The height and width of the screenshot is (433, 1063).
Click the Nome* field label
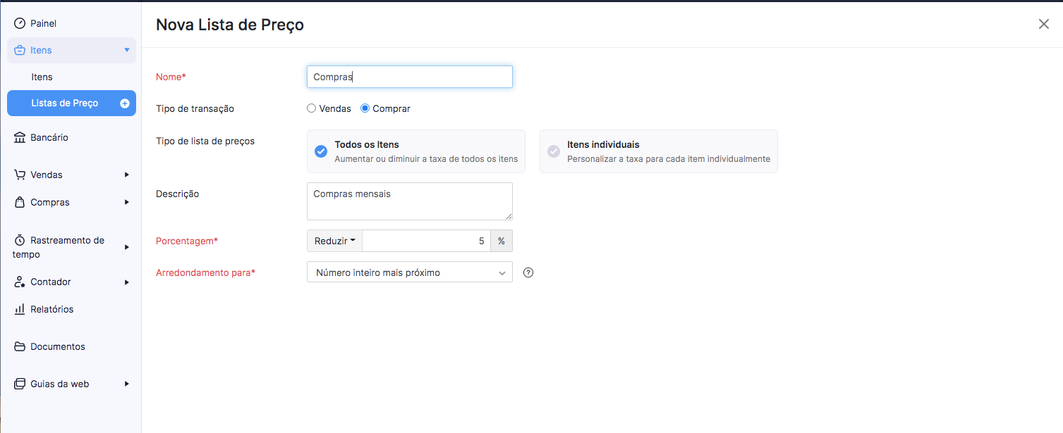tap(171, 77)
